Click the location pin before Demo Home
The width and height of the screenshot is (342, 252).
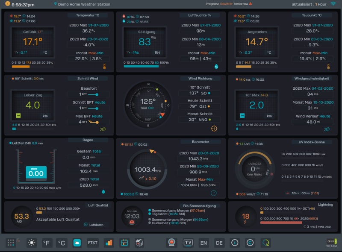pos(56,4)
